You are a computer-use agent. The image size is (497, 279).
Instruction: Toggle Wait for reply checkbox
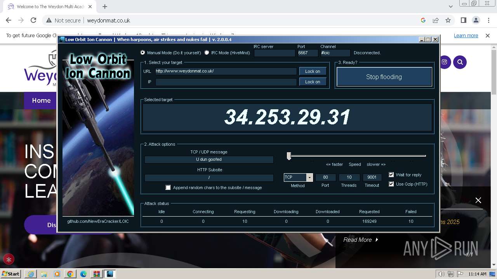coord(391,175)
